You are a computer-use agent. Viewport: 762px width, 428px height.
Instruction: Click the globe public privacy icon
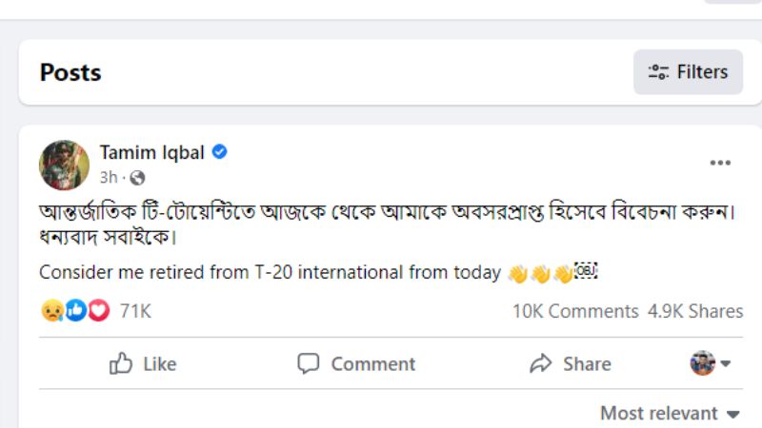137,178
